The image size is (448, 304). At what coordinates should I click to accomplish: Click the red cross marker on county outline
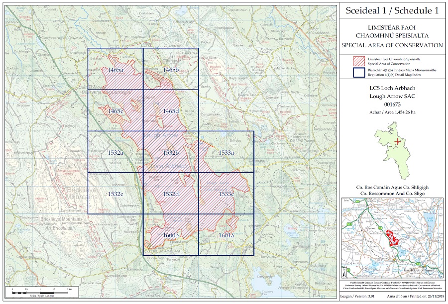(397, 141)
